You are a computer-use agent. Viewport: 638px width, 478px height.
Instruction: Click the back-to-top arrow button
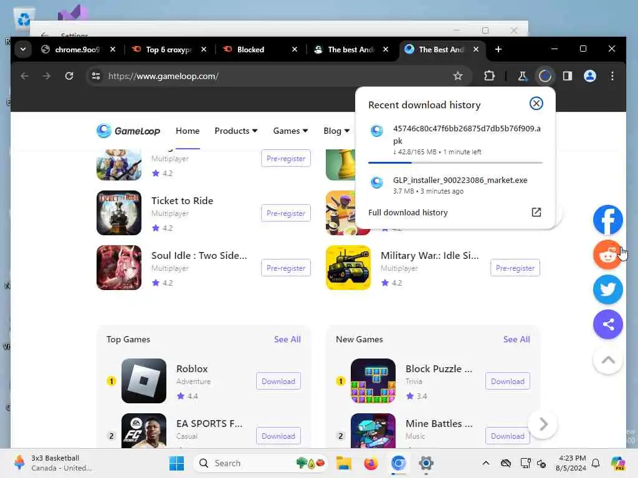[x=608, y=360]
